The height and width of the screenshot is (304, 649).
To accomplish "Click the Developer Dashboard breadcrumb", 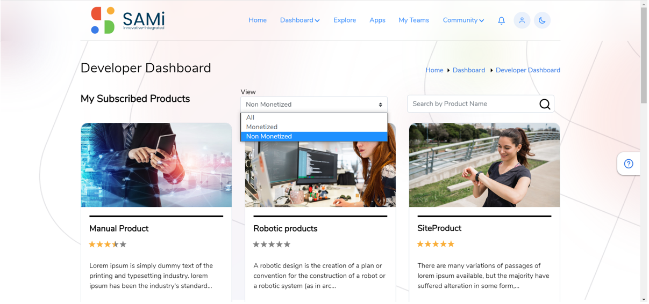I will tap(528, 70).
